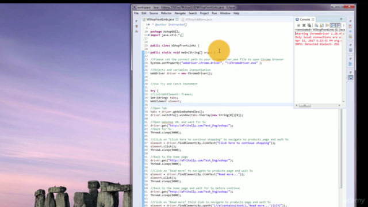The width and height of the screenshot is (368, 207).
Task: Expand folded comment at line 5
Action: pos(148,24)
